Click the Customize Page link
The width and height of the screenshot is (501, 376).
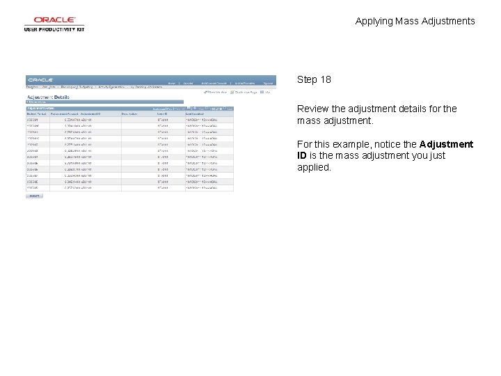click(244, 93)
